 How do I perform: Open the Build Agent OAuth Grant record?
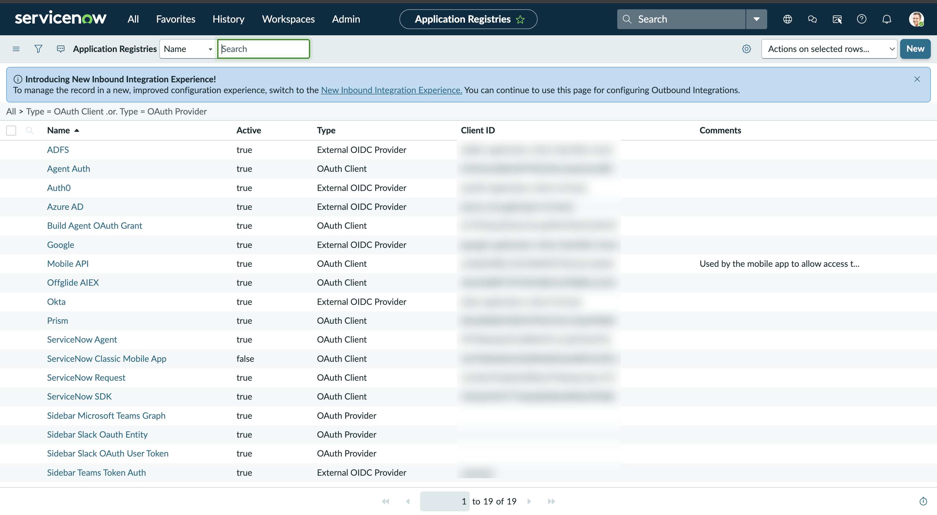click(x=95, y=226)
